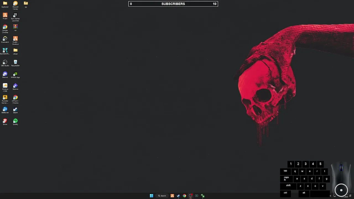Open Google Chrome from the taskbar
The image size is (354, 199).
184,196
